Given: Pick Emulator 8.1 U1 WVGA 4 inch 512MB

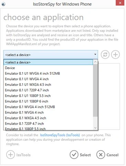Looking at the screenshot, I should 48,73.
